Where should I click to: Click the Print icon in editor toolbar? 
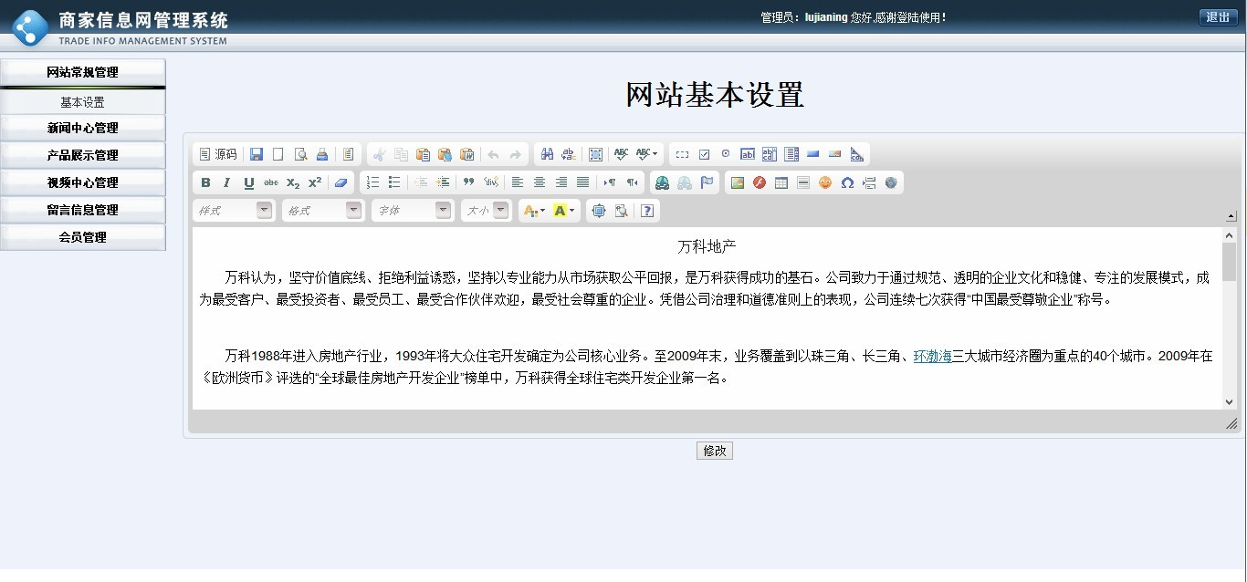pos(322,154)
